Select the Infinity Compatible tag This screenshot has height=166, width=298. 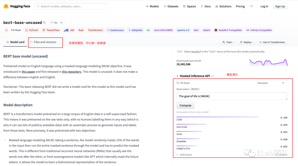(x=259, y=30)
